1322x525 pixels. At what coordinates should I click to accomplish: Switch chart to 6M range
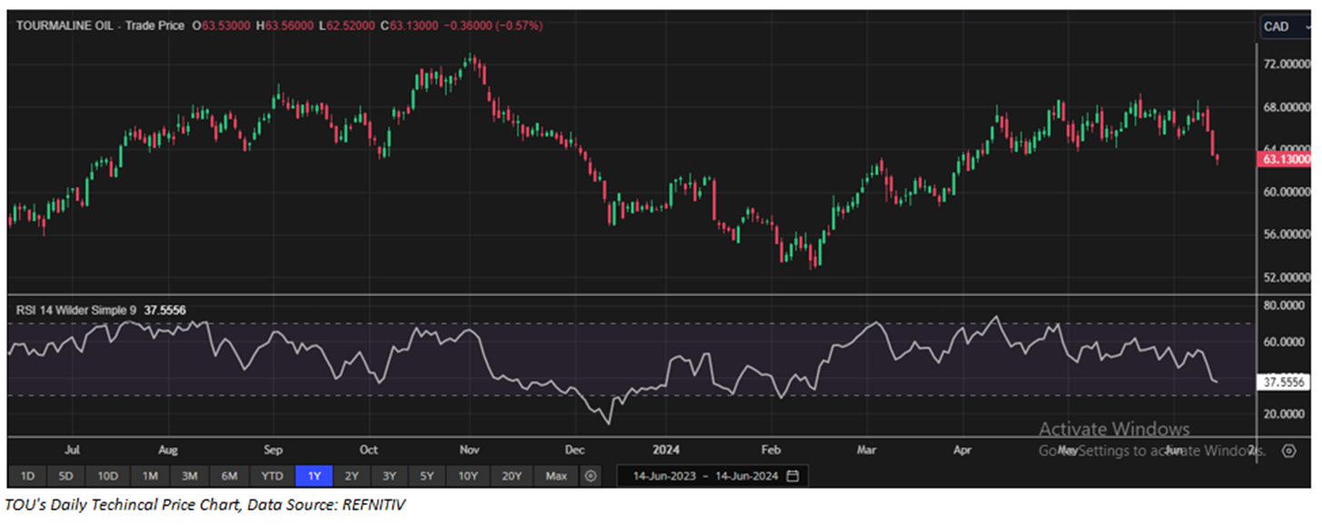click(x=229, y=476)
